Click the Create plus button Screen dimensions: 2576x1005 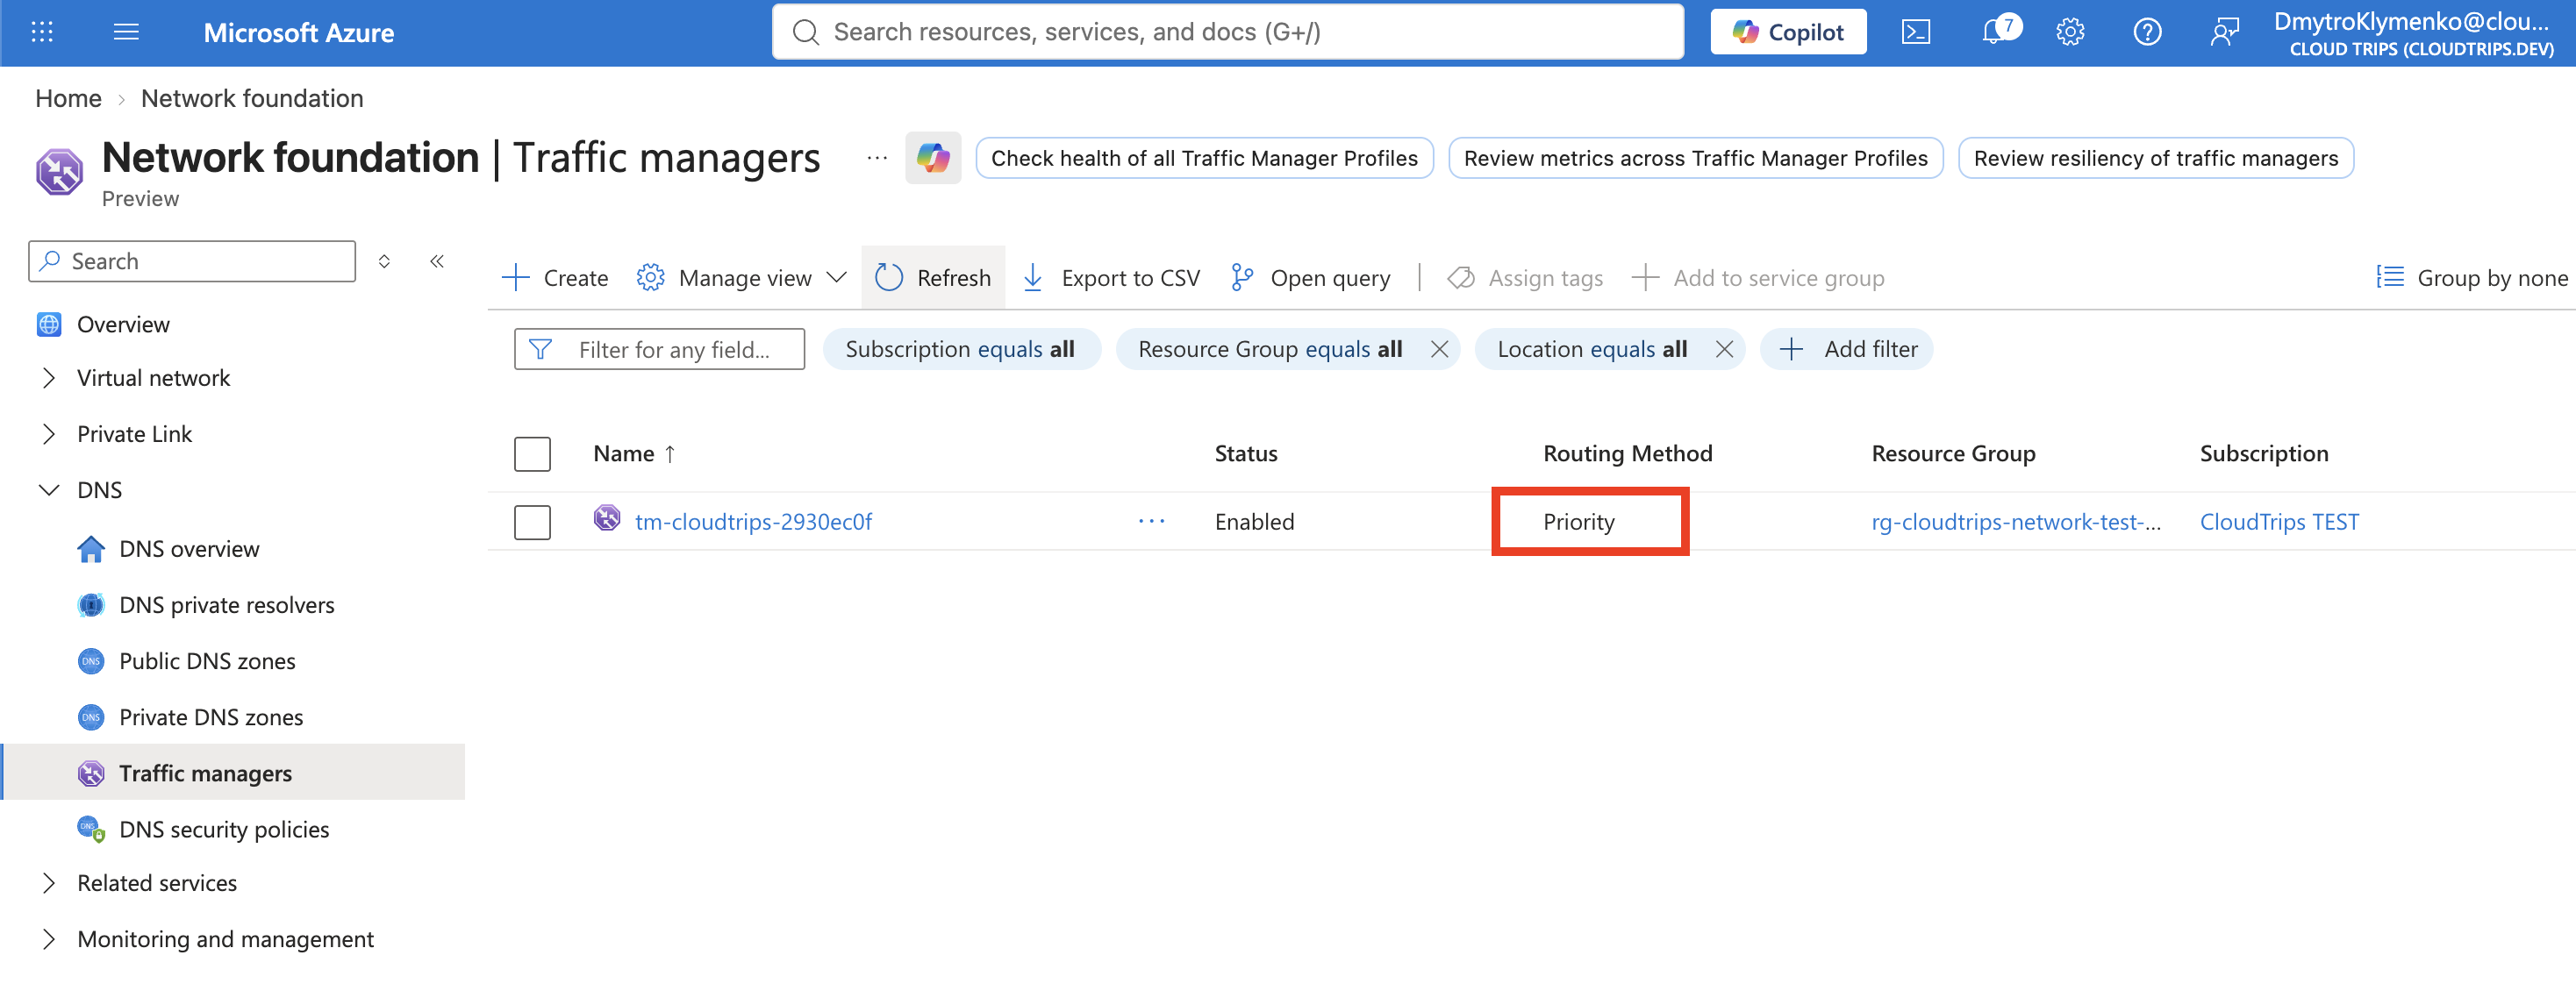pyautogui.click(x=555, y=278)
